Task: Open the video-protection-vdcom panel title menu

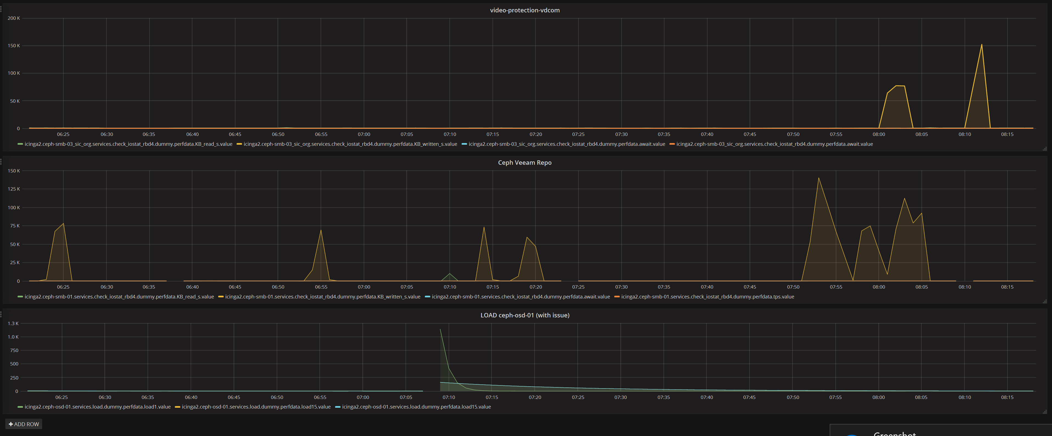Action: [525, 10]
